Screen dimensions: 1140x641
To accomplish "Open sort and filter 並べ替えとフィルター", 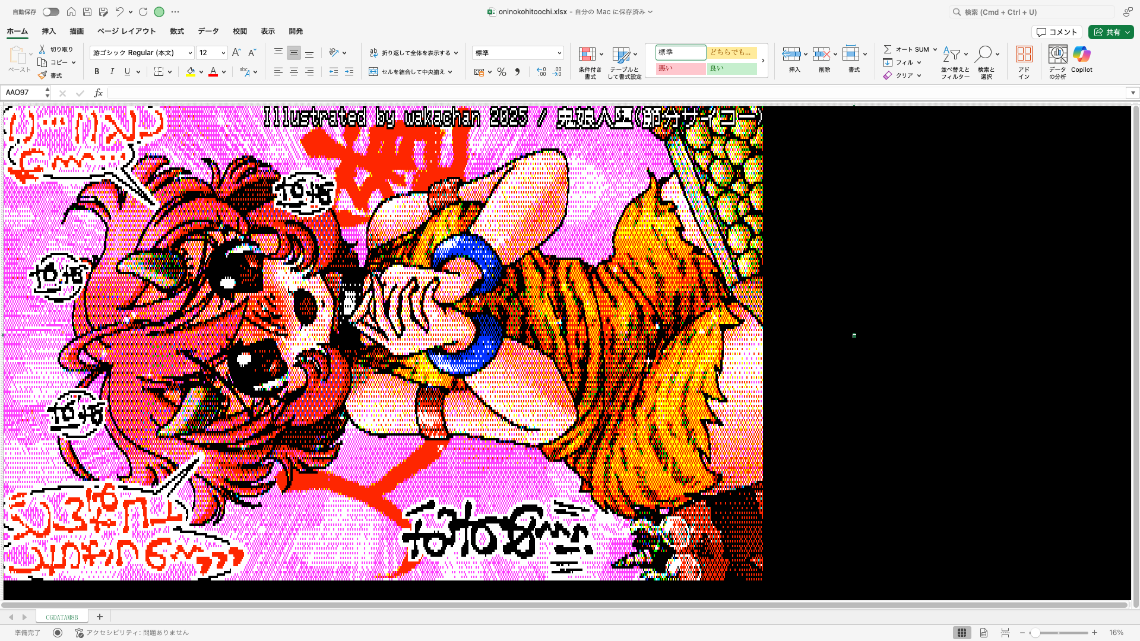I will tap(955, 62).
